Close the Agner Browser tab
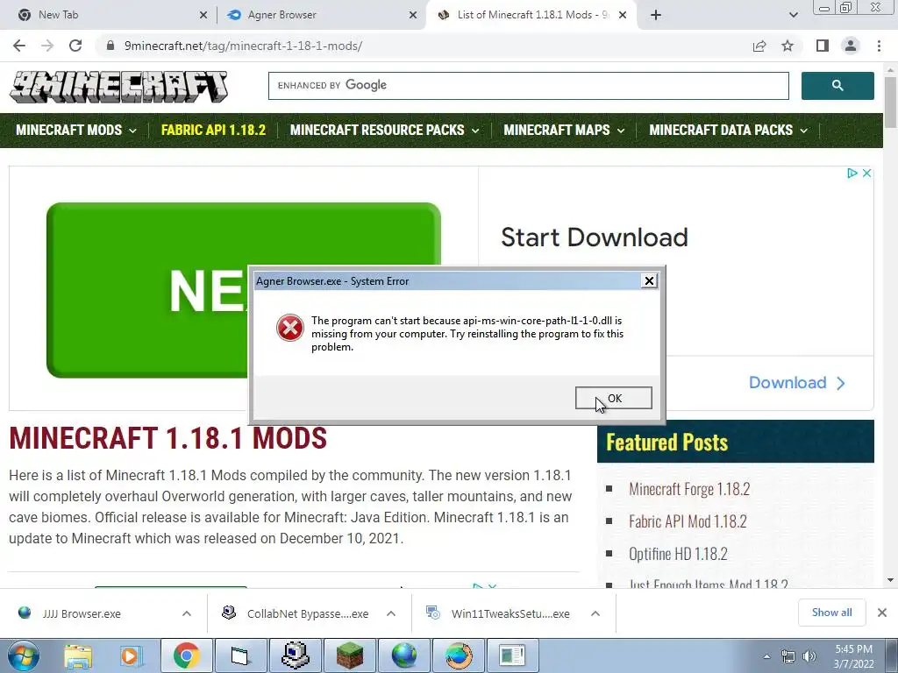898x673 pixels. coord(413,15)
